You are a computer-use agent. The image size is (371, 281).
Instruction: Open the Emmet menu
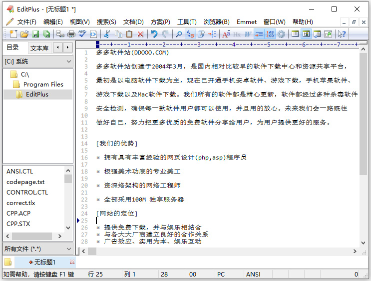tap(247, 22)
